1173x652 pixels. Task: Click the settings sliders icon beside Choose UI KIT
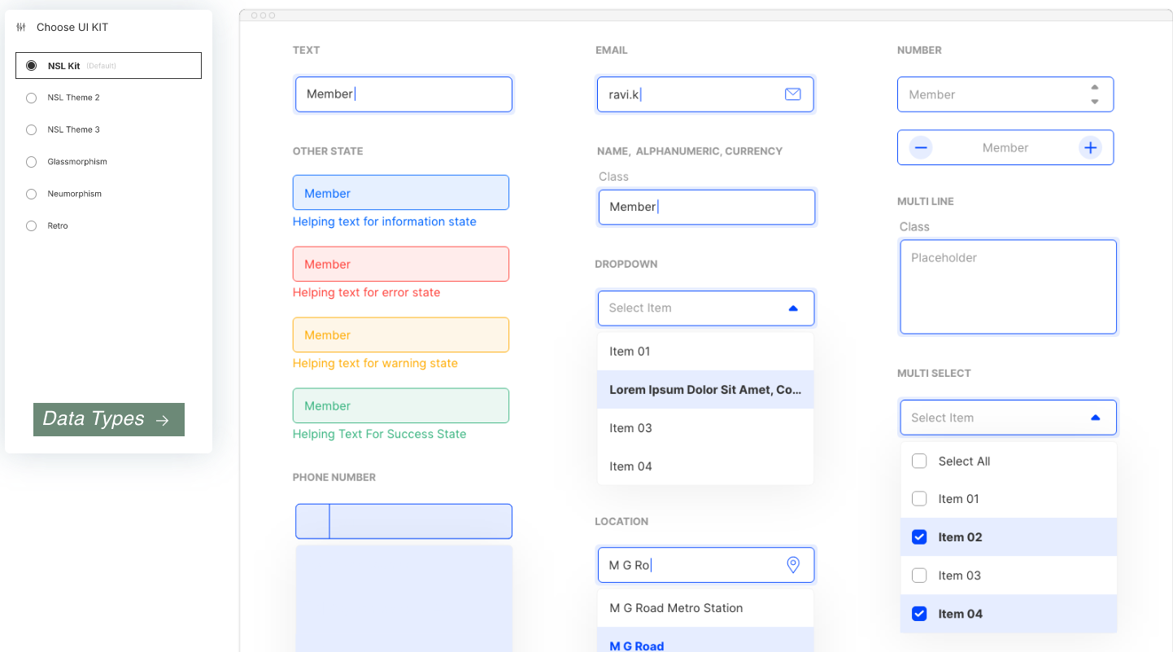[x=21, y=27]
